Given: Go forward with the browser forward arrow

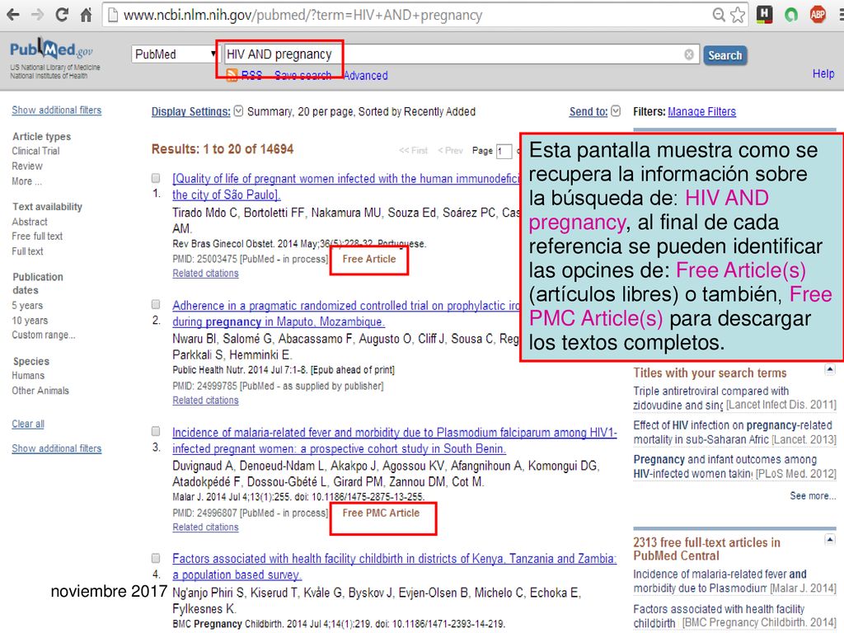Looking at the screenshot, I should pos(38,15).
